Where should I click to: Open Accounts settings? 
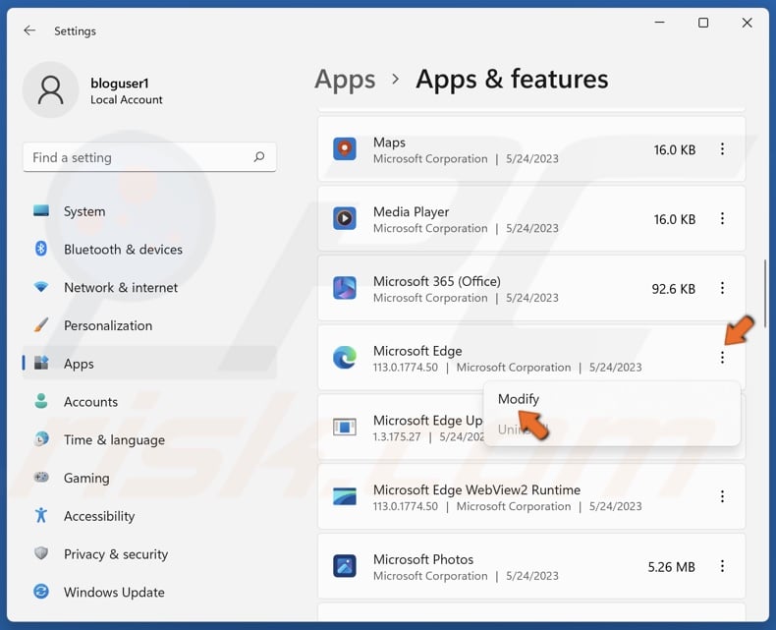pyautogui.click(x=149, y=401)
